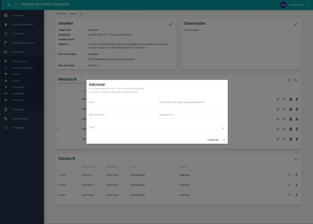Image resolution: width=313 pixels, height=224 pixels.
Task: Go to Cursos breadcrumb link
Action: (73, 13)
